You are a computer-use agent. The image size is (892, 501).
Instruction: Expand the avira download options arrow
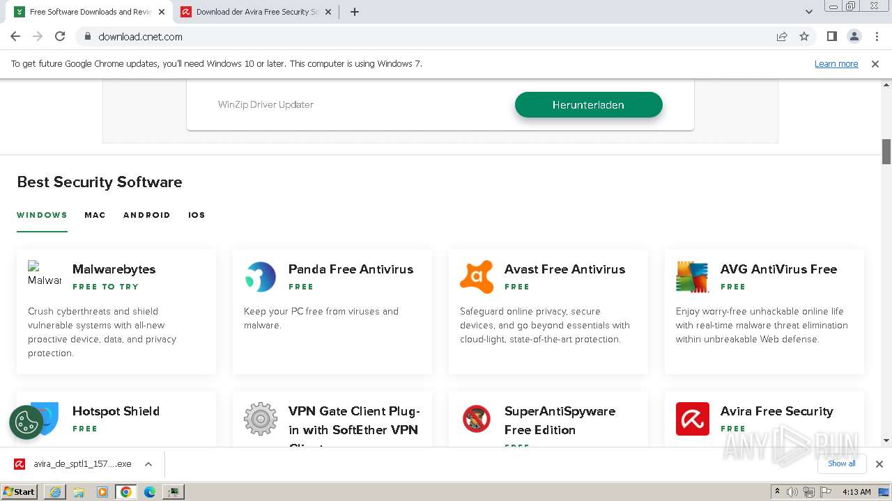point(148,464)
